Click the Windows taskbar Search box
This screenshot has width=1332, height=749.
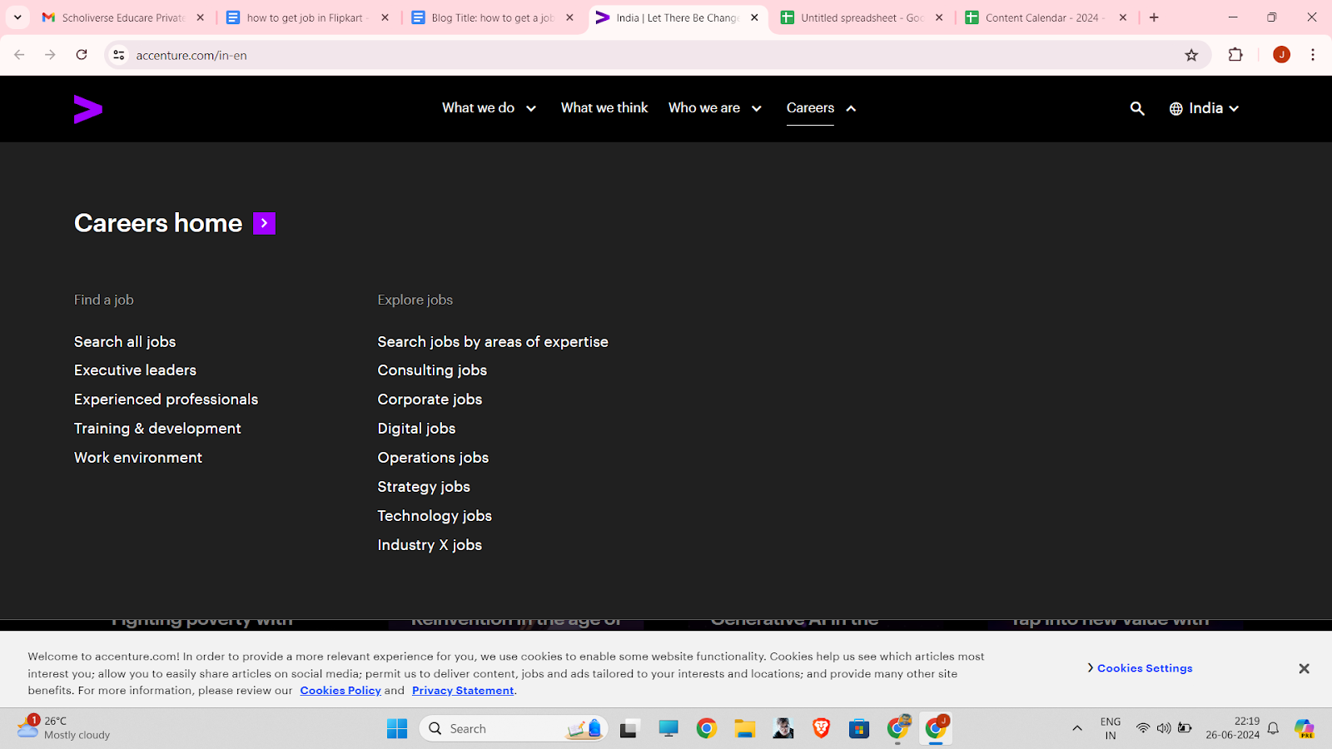coord(514,729)
